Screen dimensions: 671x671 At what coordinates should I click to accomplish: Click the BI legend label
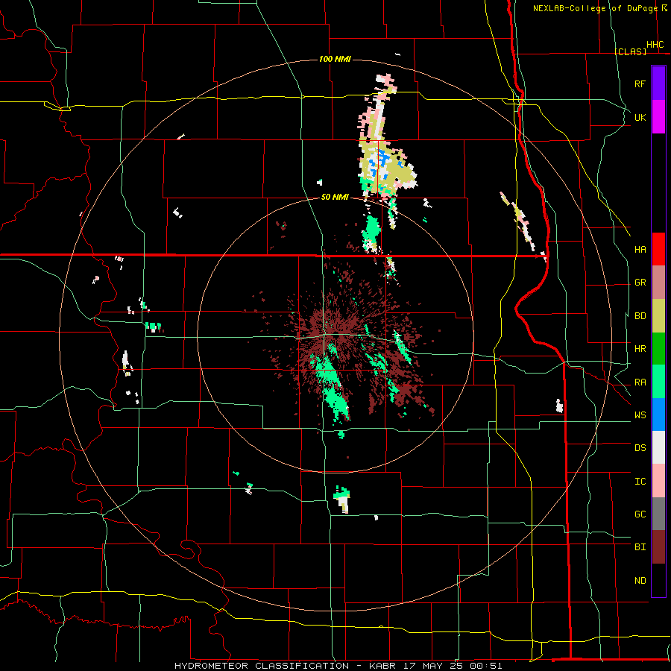click(640, 547)
